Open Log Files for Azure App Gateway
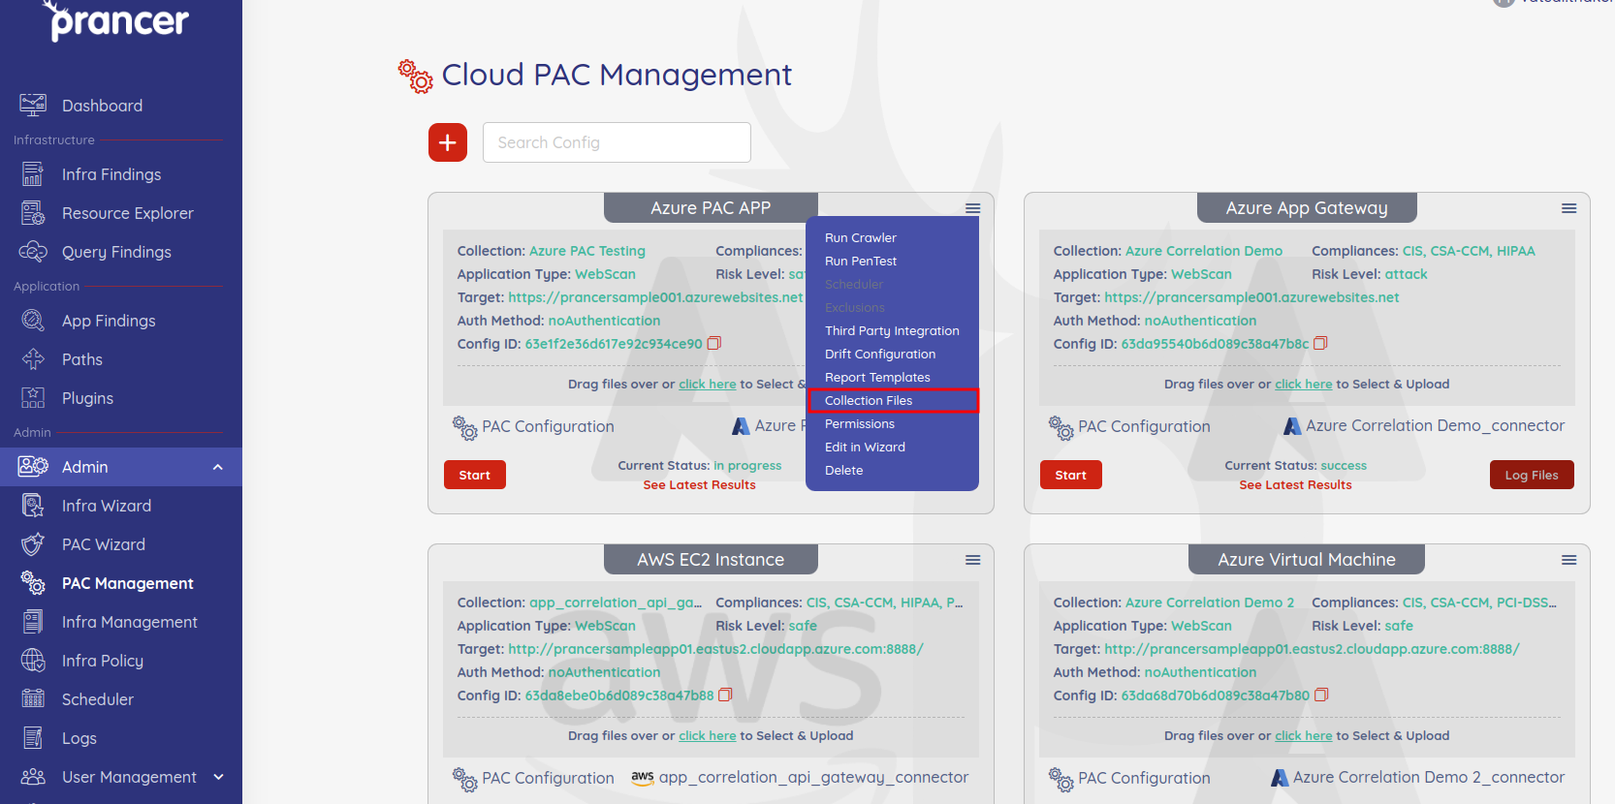 (x=1532, y=475)
